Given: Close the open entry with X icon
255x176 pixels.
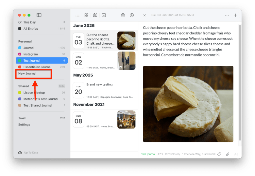Looking at the screenshot, I should [144, 15].
